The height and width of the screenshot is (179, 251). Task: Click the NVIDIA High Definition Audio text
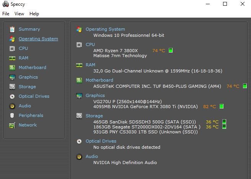click(125, 163)
